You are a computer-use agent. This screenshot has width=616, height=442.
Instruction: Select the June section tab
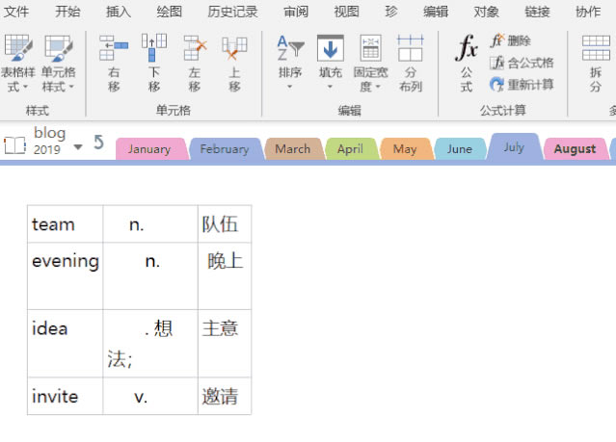coord(460,149)
